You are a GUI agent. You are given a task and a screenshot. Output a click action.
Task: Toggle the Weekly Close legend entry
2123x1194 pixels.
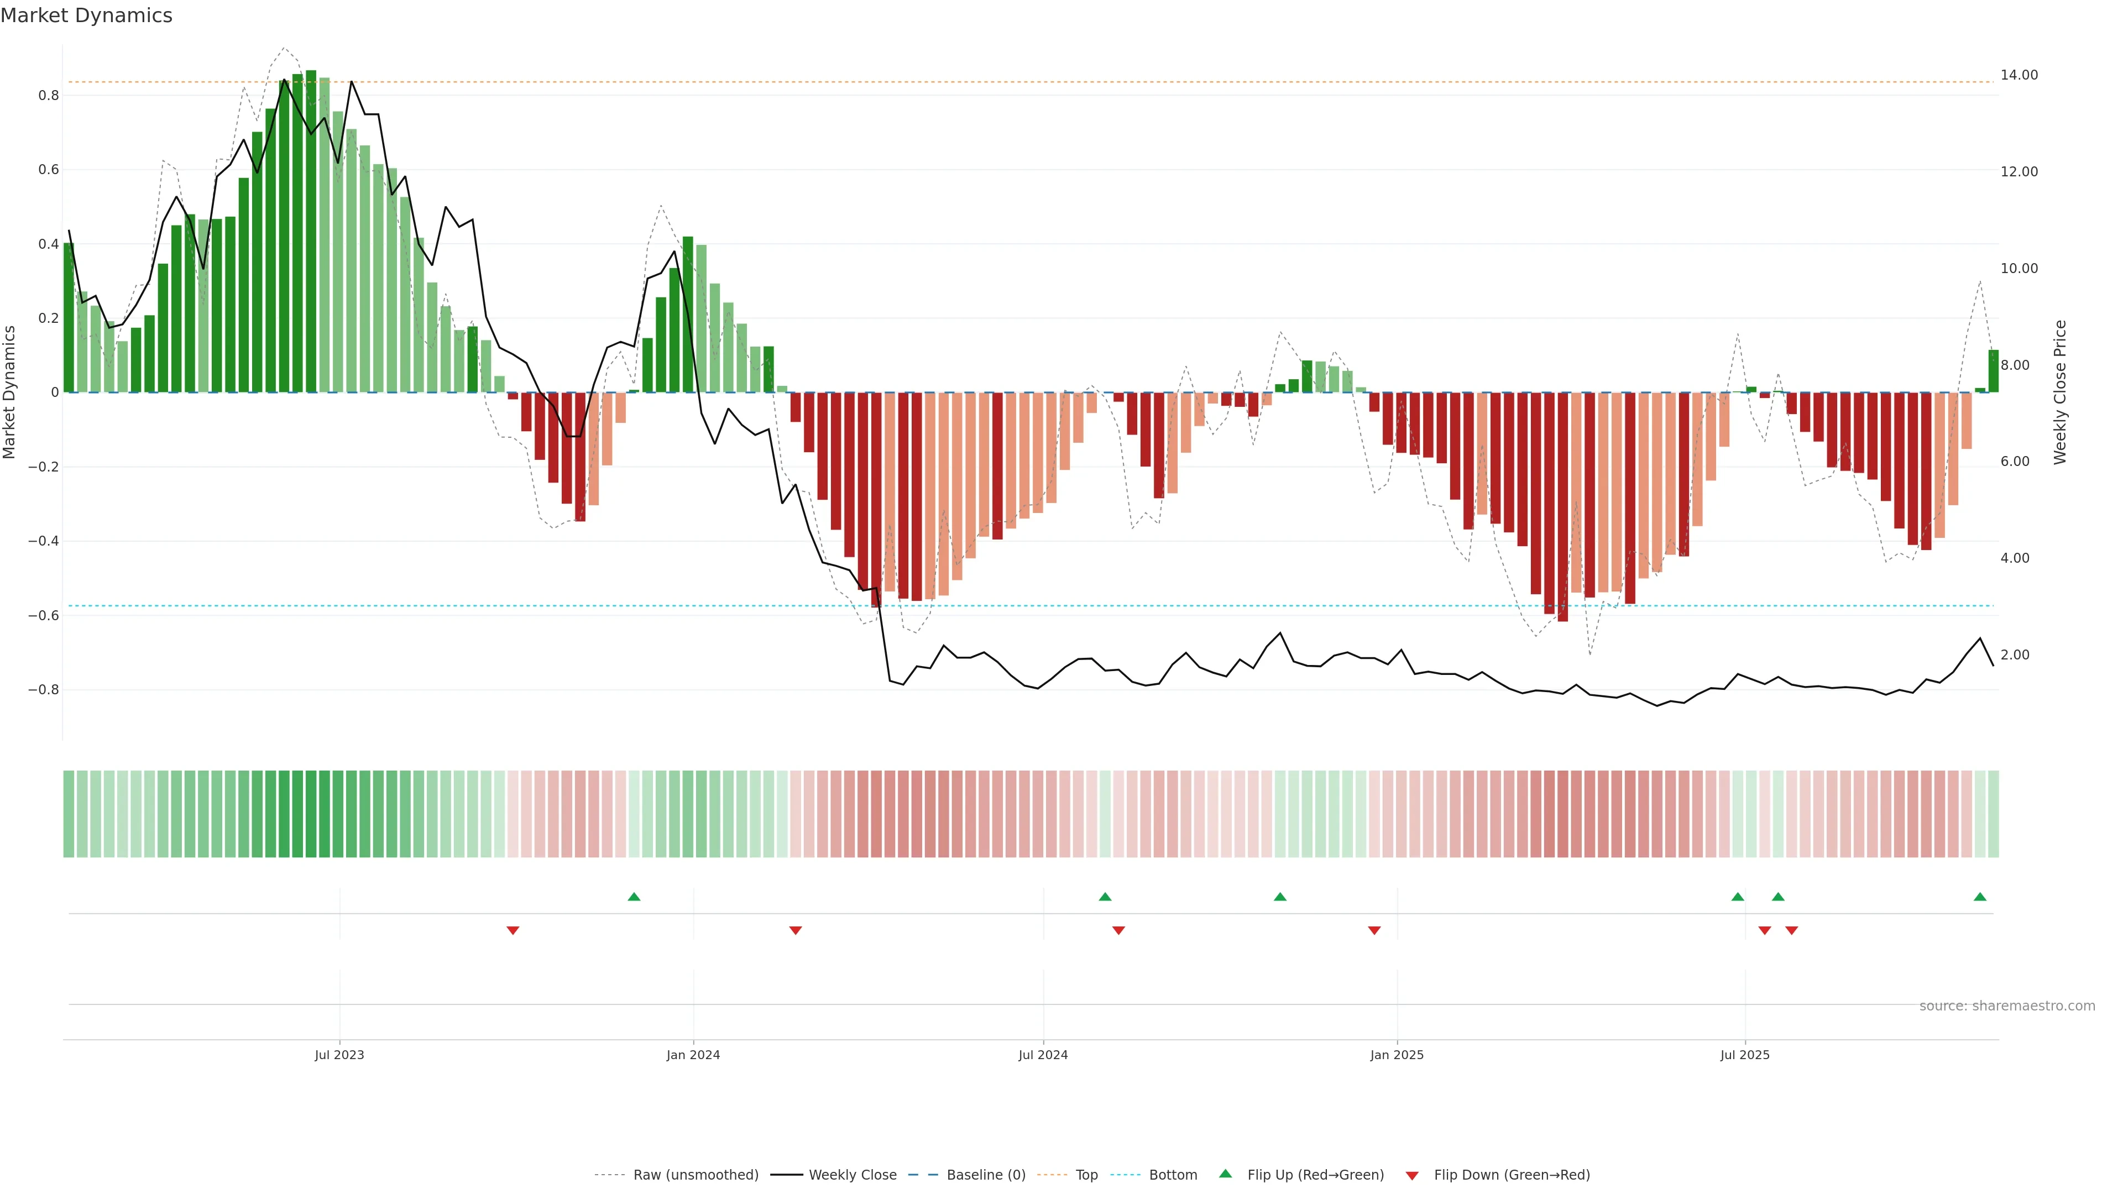coord(852,1175)
